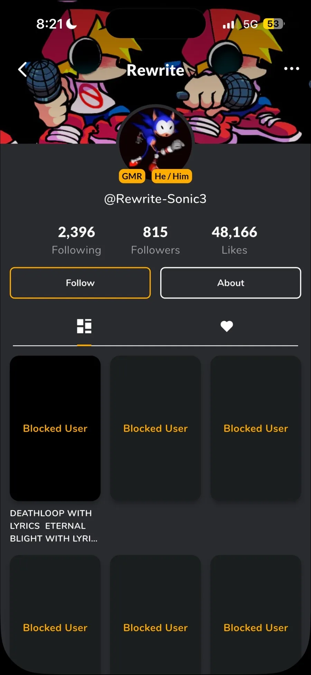The width and height of the screenshot is (311, 675).
Task: Switch to the posts grid tab
Action: point(84,326)
